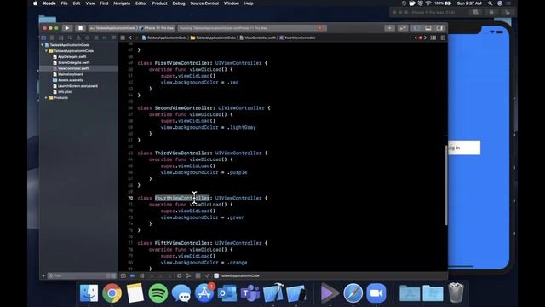Open the Find navigator magnifier tab
Image resolution: width=545 pixels, height=307 pixels.
(x=70, y=38)
